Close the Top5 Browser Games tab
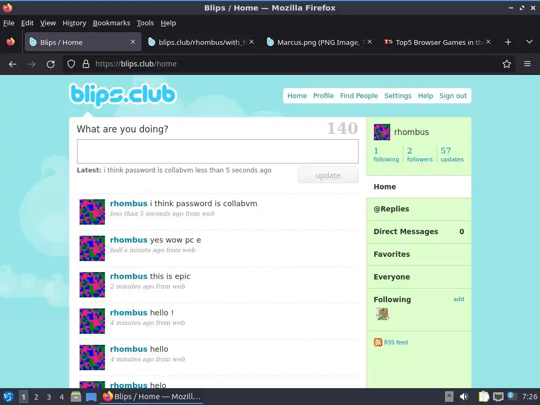 pos(488,42)
